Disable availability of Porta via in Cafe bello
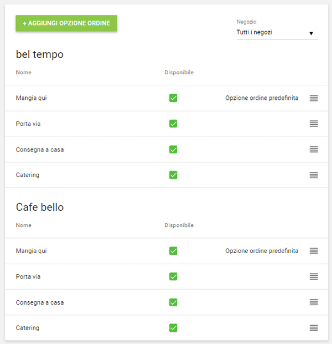Screen dimensions: 332x344 point(173,276)
